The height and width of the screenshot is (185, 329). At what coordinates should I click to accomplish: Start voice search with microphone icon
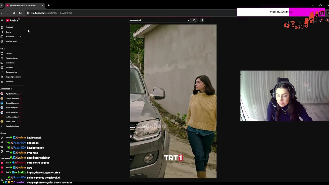pos(202,20)
